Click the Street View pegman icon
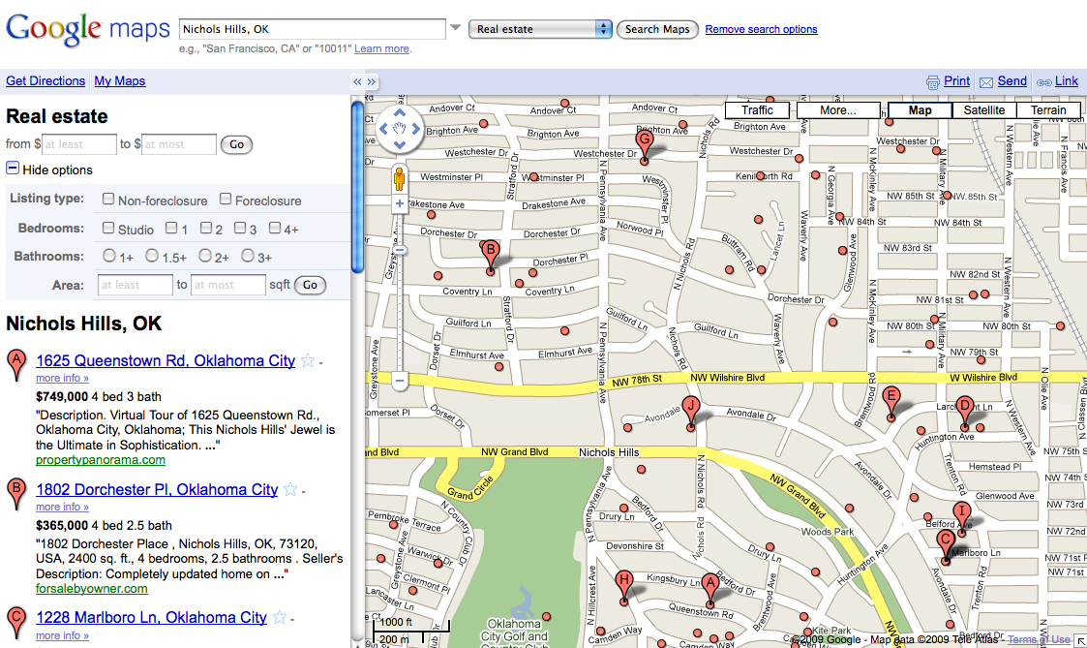The image size is (1087, 648). (399, 178)
